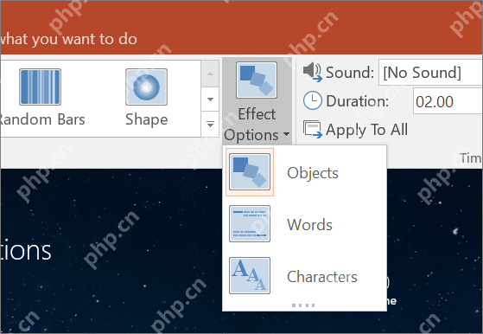The image size is (483, 334).
Task: Choose the Characters effect option
Action: pyautogui.click(x=304, y=276)
